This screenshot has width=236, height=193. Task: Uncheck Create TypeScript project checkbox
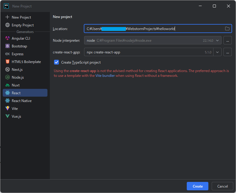56,62
